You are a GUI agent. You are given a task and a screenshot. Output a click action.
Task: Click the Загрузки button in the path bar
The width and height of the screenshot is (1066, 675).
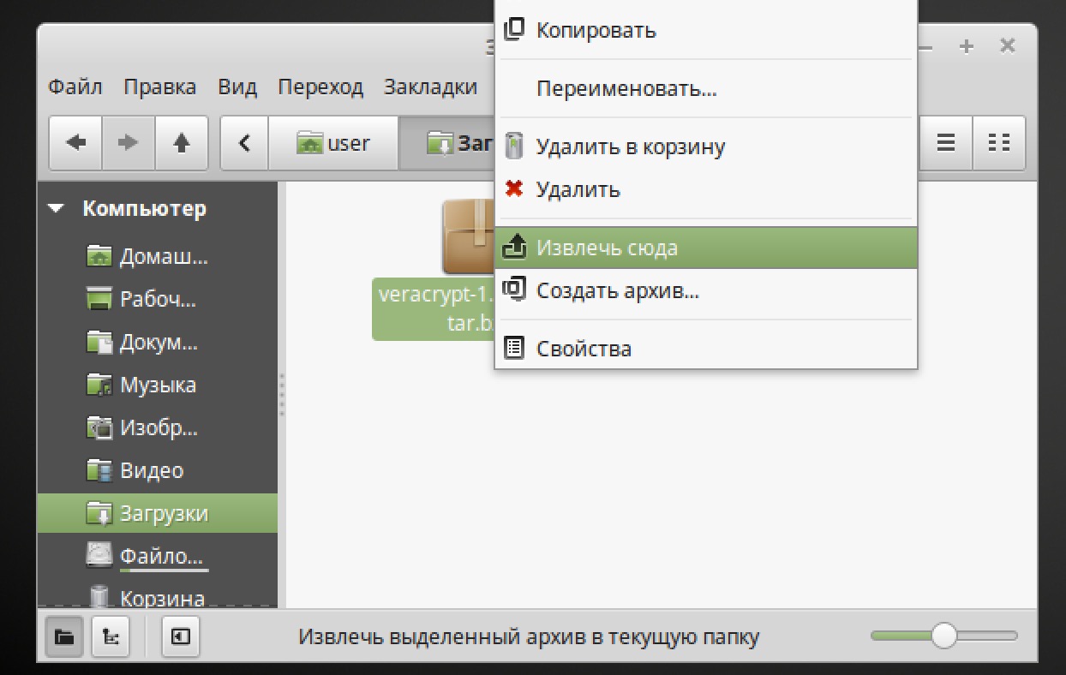(x=447, y=143)
